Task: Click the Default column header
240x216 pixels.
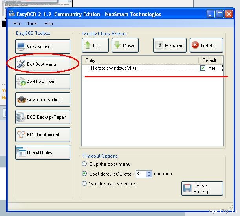Action: click(x=210, y=60)
